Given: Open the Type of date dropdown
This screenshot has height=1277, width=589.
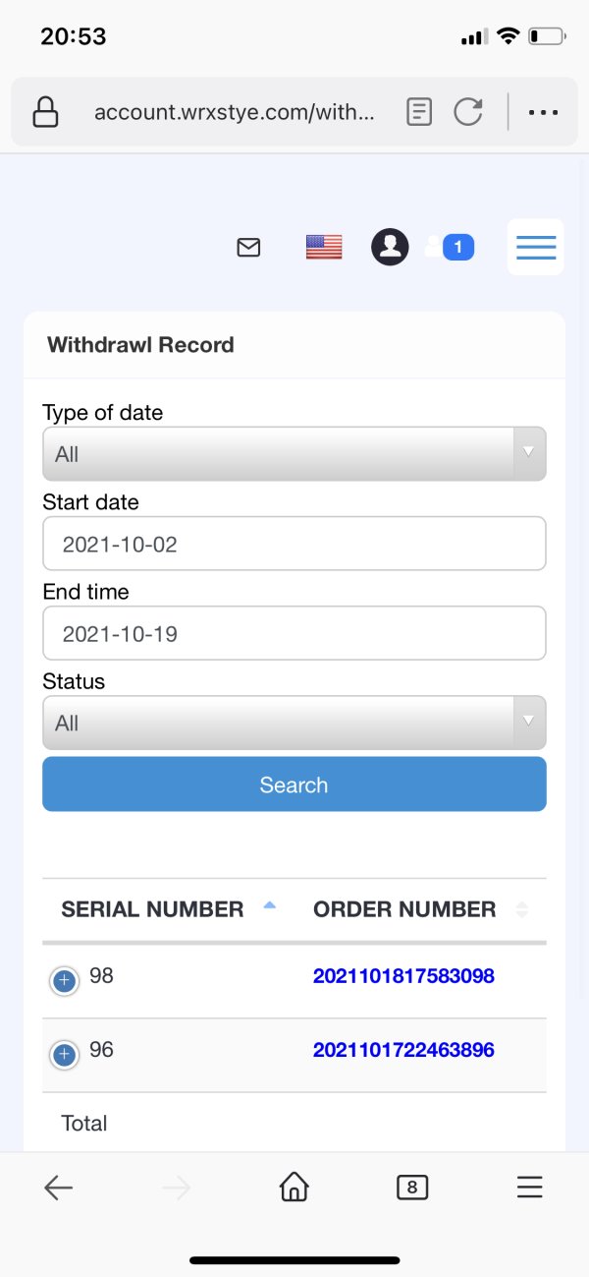Looking at the screenshot, I should click(x=294, y=454).
